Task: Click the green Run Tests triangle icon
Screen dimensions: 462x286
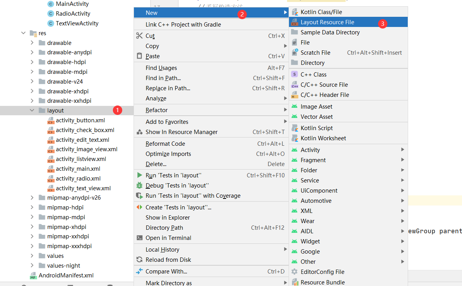Action: [x=139, y=175]
